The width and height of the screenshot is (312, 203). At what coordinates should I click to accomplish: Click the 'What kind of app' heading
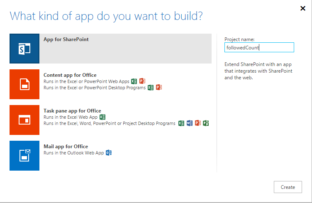coord(106,16)
